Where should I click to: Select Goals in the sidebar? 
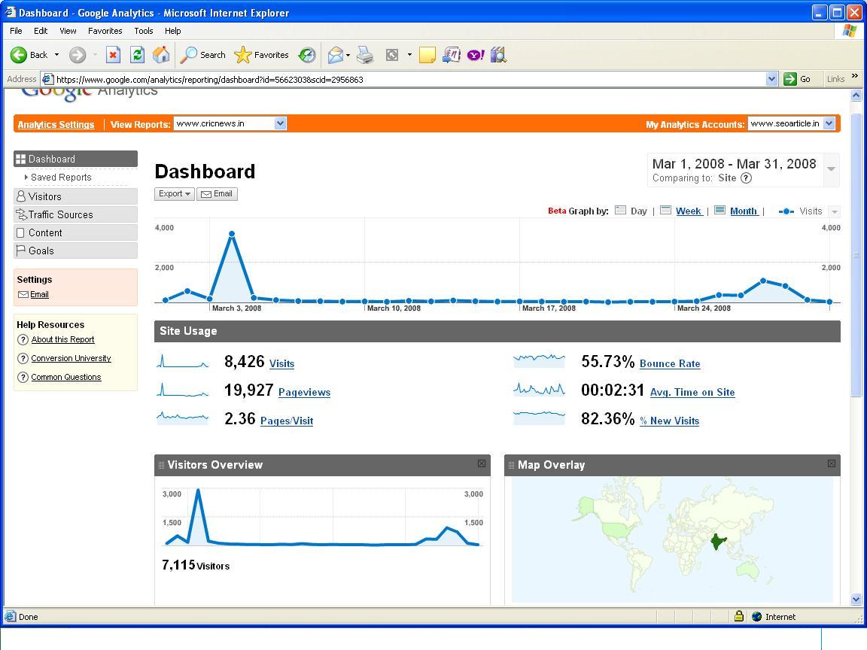(x=76, y=251)
